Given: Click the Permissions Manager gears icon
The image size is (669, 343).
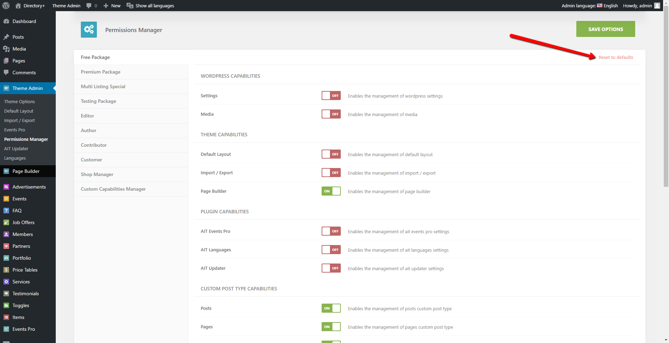Looking at the screenshot, I should coord(89,30).
